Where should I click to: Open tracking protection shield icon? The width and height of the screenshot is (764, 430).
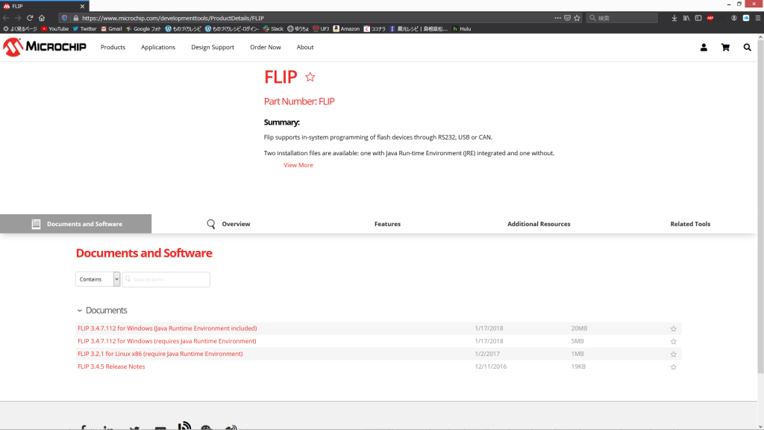[64, 18]
